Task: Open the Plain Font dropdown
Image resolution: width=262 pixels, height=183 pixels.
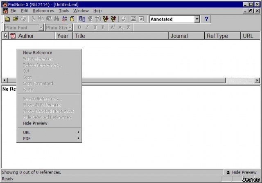Action: coord(41,28)
